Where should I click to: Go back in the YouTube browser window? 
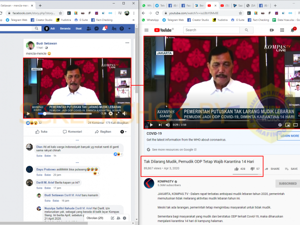coord(143,13)
